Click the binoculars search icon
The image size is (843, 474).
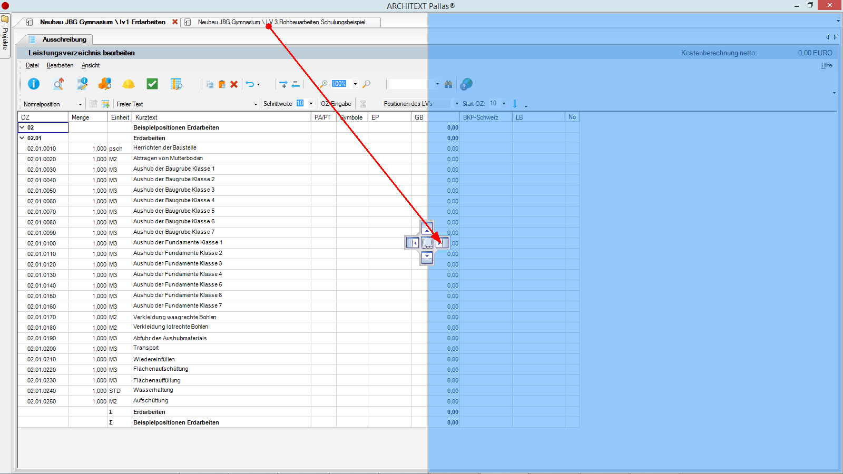(x=448, y=84)
